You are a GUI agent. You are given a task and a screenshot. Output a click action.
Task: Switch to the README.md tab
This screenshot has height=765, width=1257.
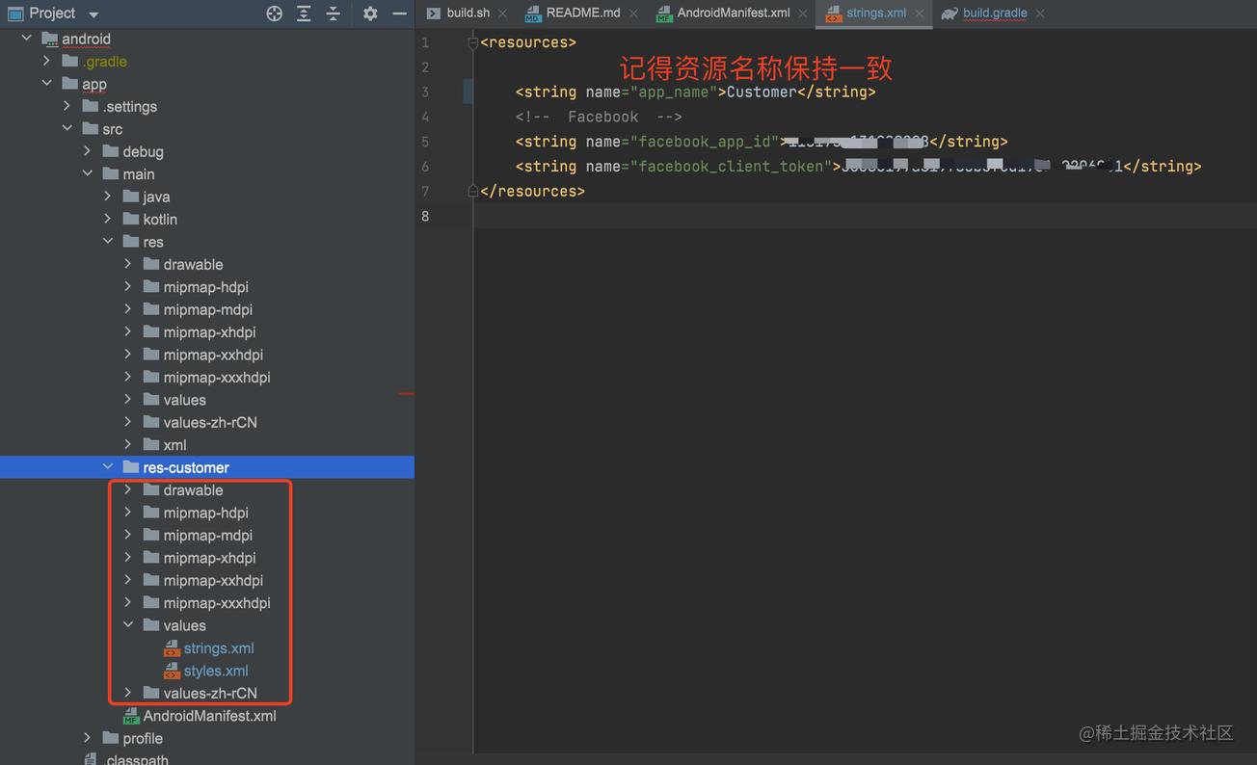point(582,13)
